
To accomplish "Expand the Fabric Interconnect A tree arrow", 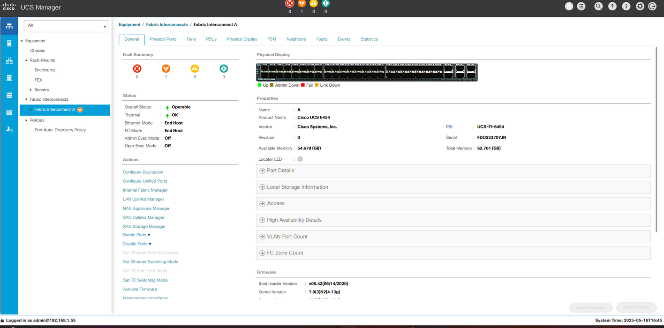I will [x=31, y=110].
